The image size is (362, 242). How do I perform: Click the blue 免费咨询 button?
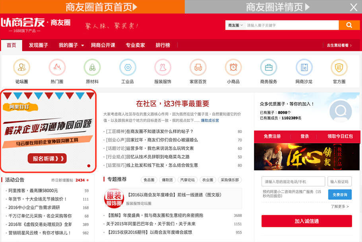pyautogui.click(x=340, y=195)
